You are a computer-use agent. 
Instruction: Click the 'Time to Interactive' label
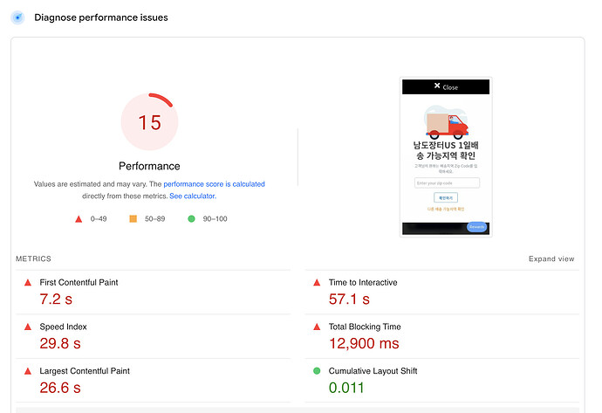coord(363,282)
